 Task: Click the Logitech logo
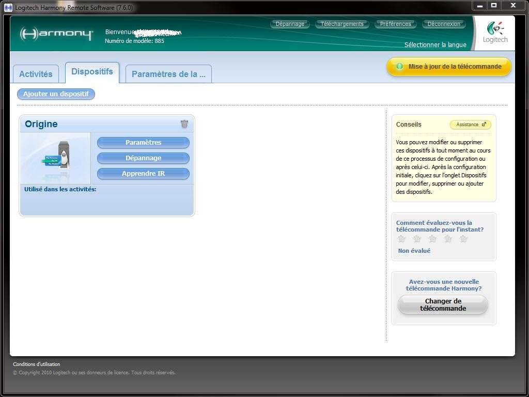coord(495,33)
